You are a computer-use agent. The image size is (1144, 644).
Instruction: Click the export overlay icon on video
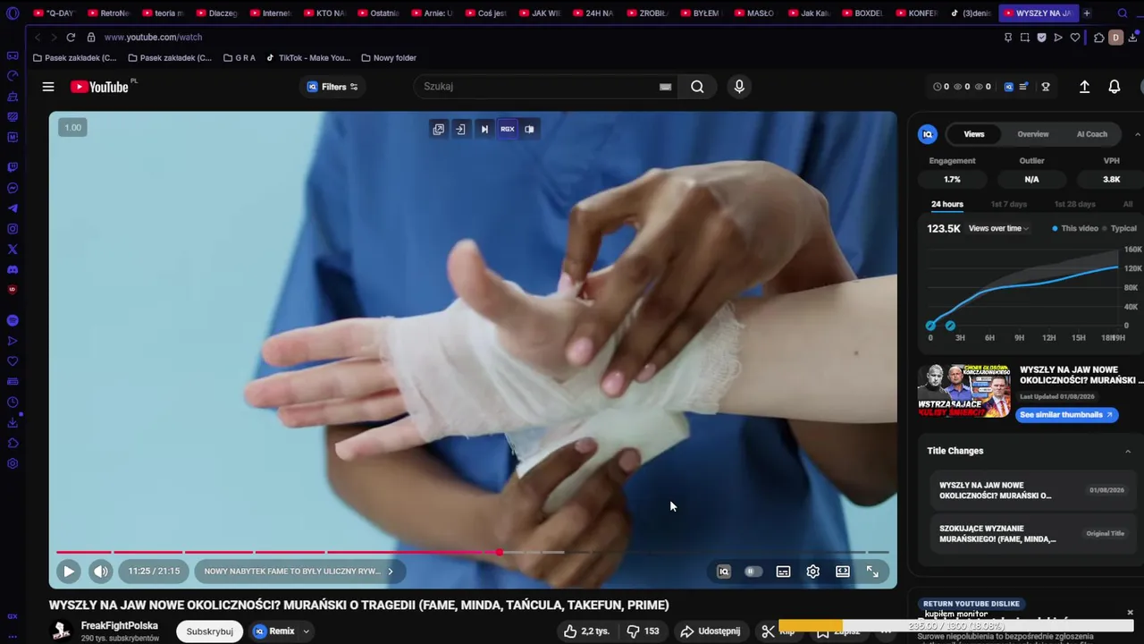tap(460, 129)
